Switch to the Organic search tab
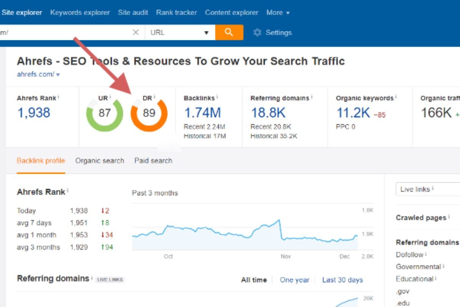This screenshot has width=460, height=307. [x=100, y=161]
